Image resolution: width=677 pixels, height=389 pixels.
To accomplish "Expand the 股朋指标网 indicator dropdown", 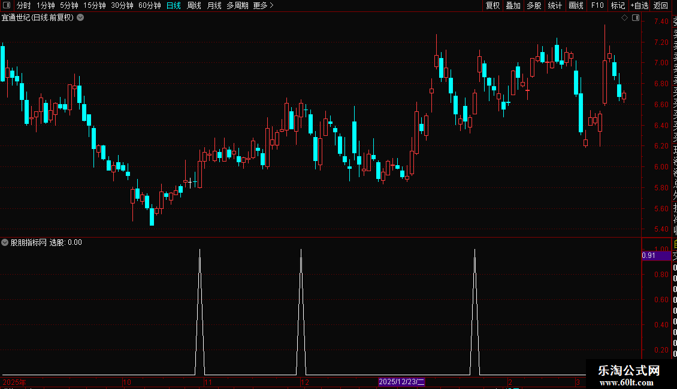I will [5, 242].
